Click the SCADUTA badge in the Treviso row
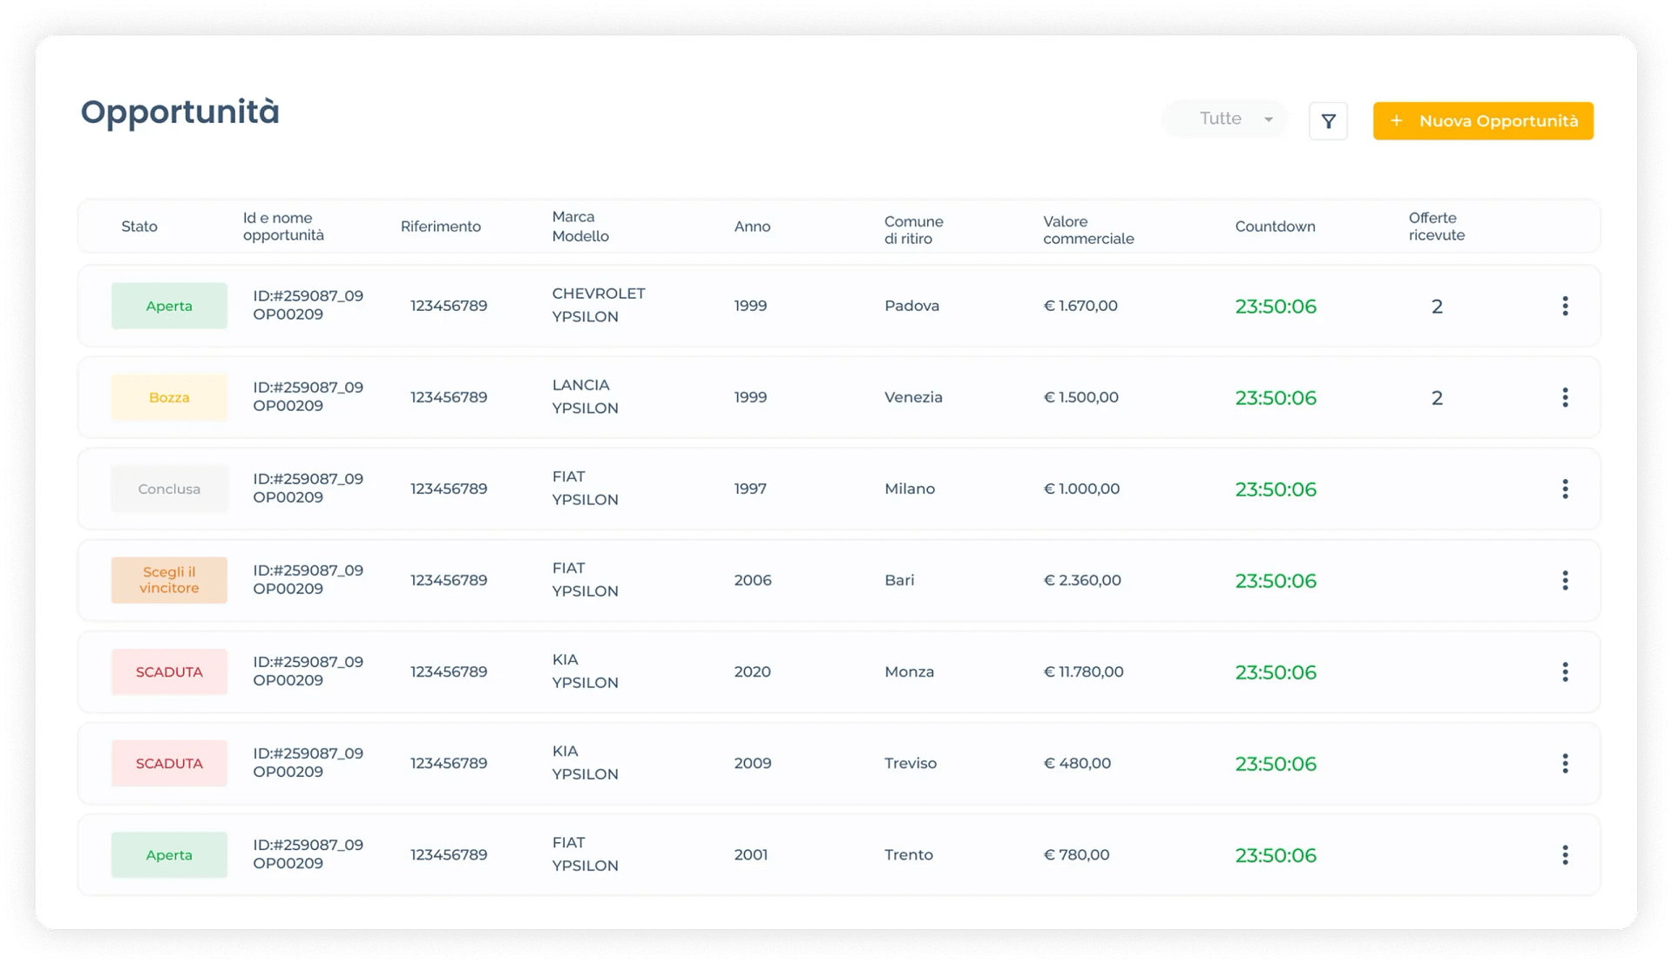This screenshot has width=1673, height=965. click(169, 763)
